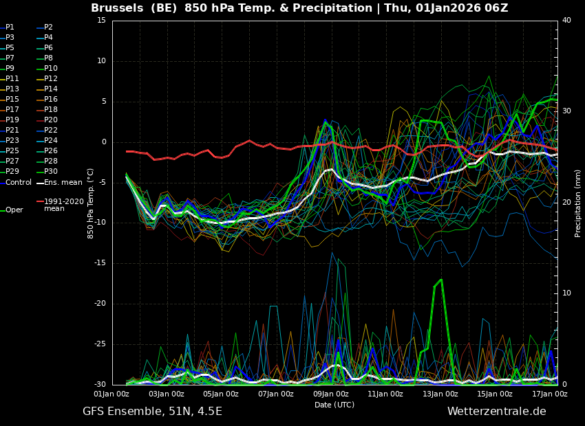Click the 20 precipitation axis tick
585x426 pixels.
566,202
